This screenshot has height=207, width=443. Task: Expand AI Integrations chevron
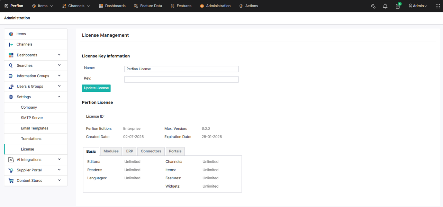[59, 159]
